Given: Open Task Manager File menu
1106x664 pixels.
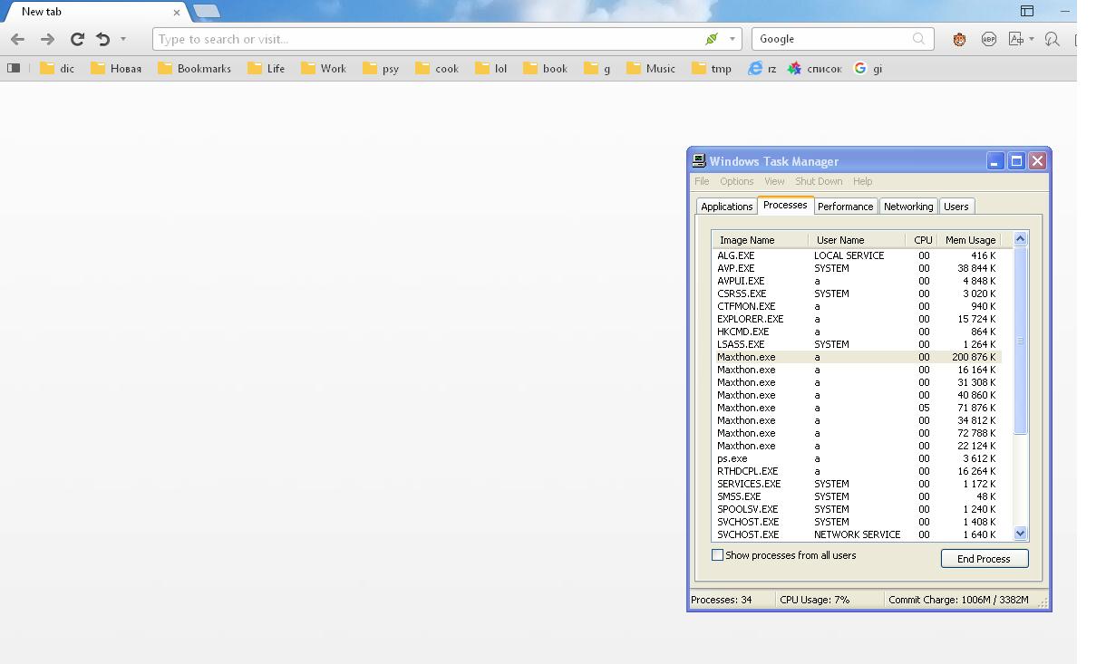Looking at the screenshot, I should [702, 181].
